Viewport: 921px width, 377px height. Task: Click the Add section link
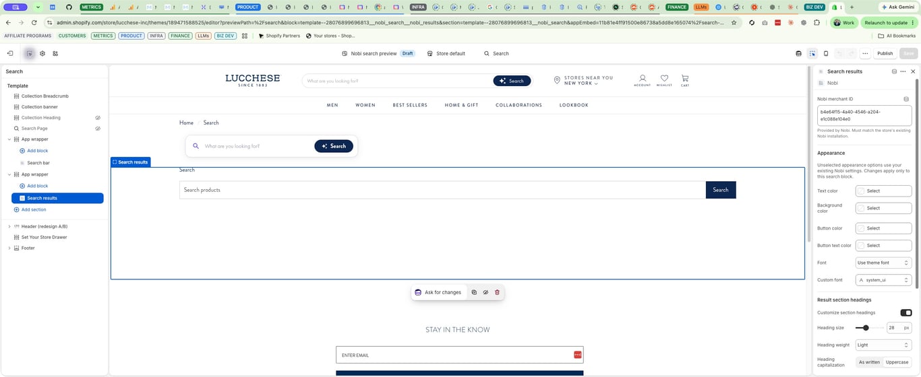pos(34,209)
